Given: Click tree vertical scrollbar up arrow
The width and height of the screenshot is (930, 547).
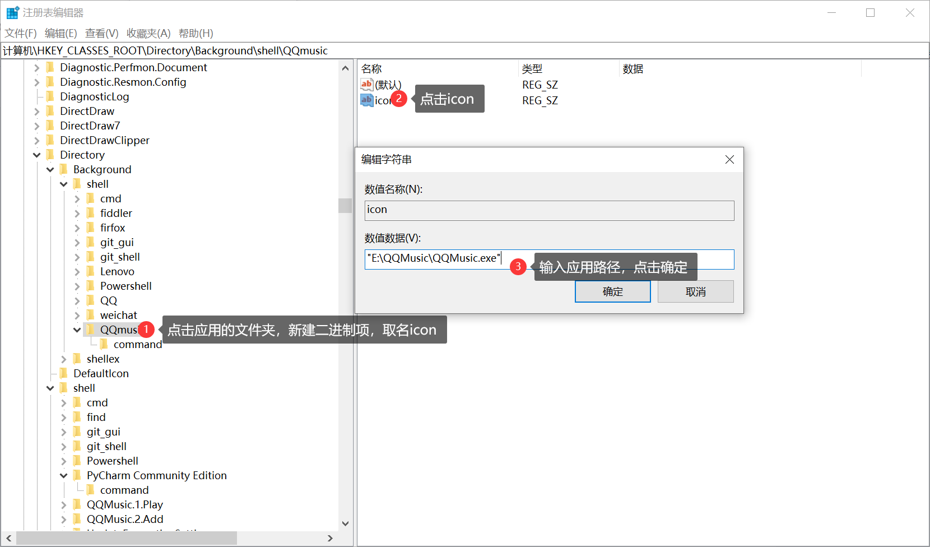Looking at the screenshot, I should click(345, 68).
